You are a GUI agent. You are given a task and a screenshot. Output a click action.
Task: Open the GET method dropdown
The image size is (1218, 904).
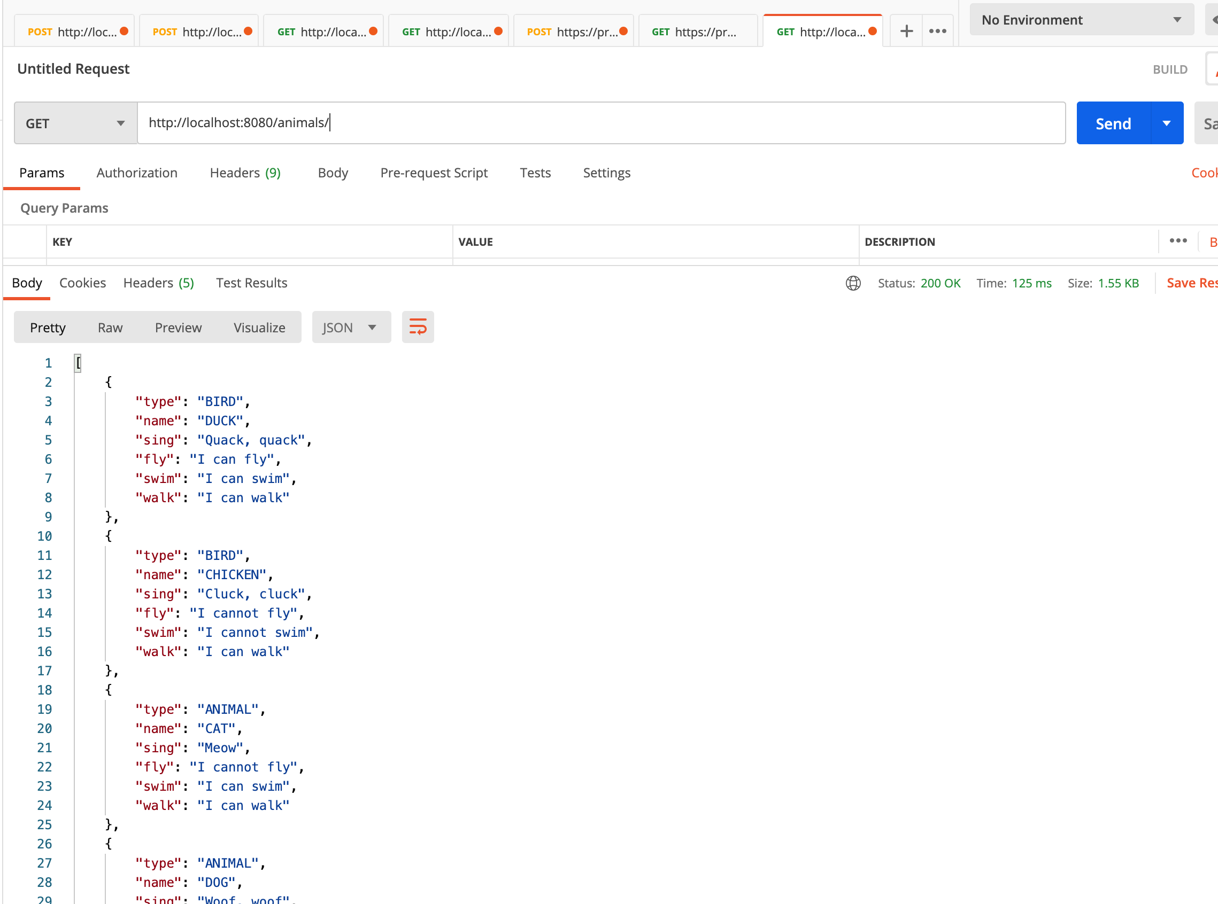[75, 123]
